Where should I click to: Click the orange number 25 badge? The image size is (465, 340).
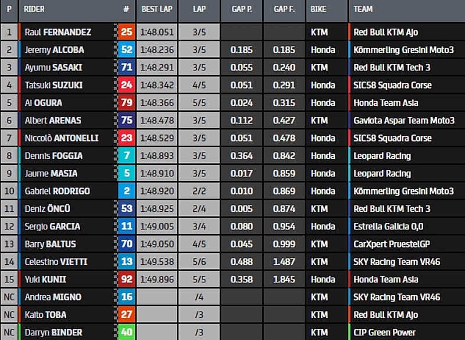[x=127, y=32]
